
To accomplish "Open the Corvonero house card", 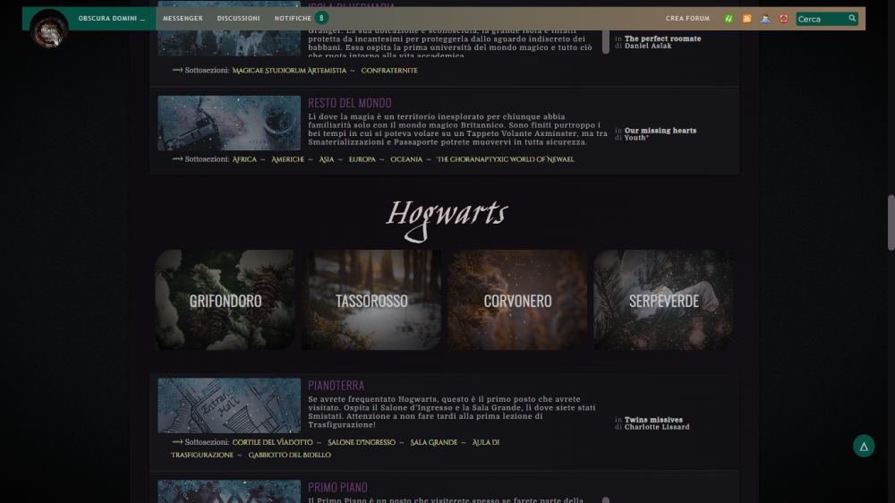I will click(517, 300).
